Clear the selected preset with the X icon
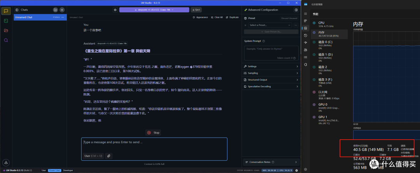This screenshot has height=173, width=420. (245, 25)
